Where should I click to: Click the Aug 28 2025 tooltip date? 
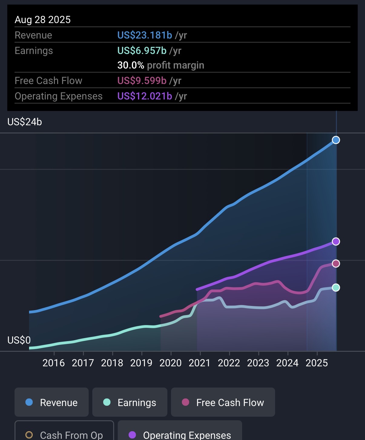43,20
